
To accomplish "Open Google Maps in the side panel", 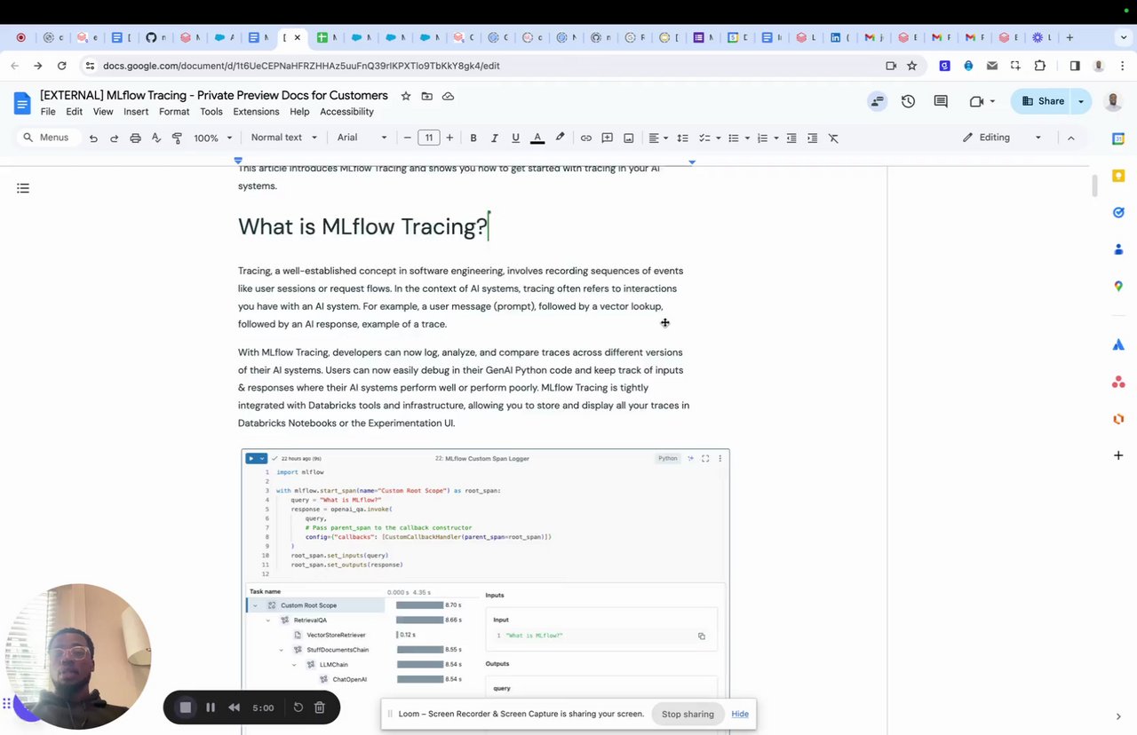I will pyautogui.click(x=1118, y=286).
